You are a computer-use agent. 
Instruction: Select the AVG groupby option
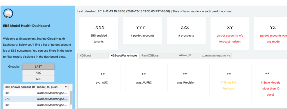point(38,73)
